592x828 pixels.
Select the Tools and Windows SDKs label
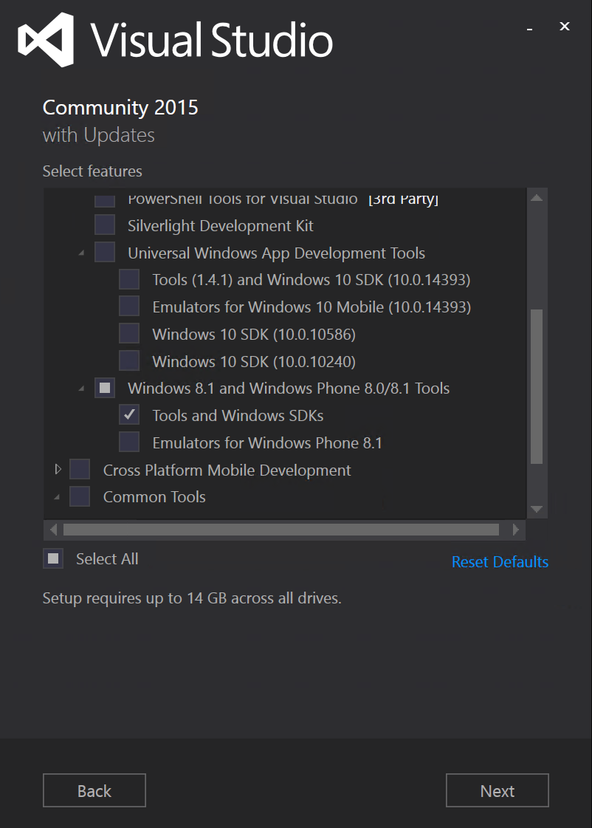(x=238, y=416)
